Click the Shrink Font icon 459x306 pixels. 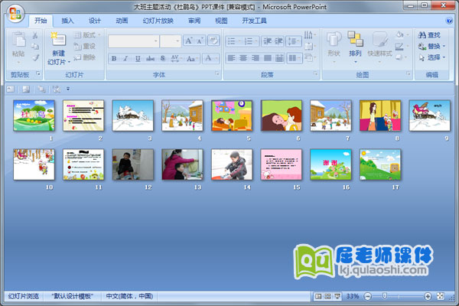pyautogui.click(x=200, y=41)
